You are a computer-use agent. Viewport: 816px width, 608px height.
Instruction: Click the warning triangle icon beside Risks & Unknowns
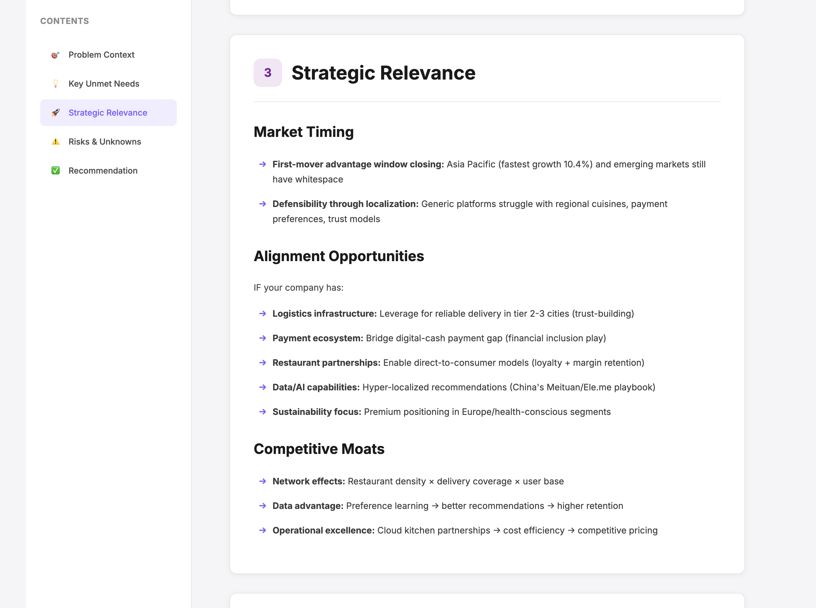pyautogui.click(x=55, y=142)
